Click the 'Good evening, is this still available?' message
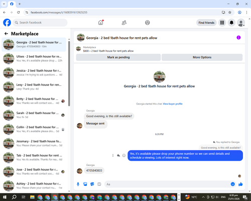The width and height of the screenshot is (251, 201). point(109,116)
